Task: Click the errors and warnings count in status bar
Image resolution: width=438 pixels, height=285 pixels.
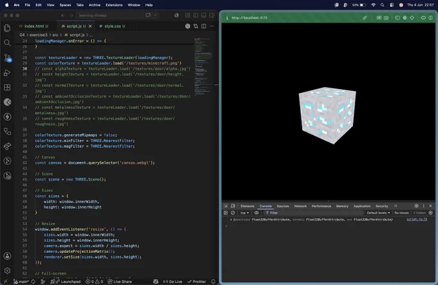Action: pos(95,281)
